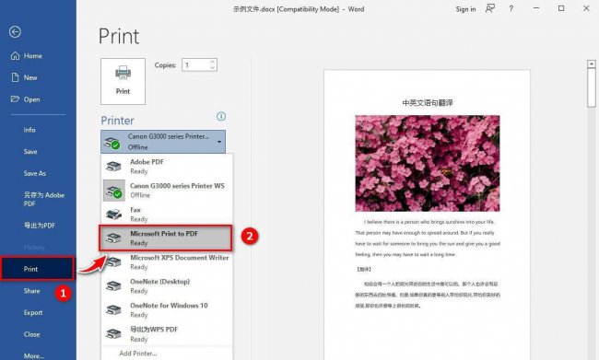
Task: Increase copies with the up arrow
Action: 213,62
